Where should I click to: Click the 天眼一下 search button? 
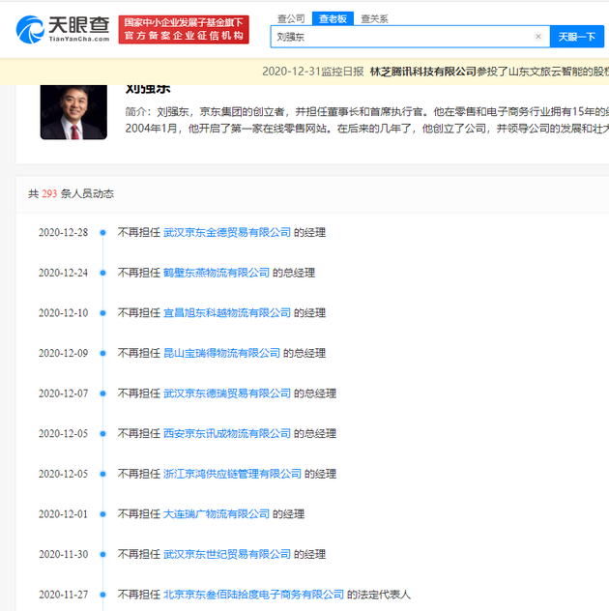[577, 37]
